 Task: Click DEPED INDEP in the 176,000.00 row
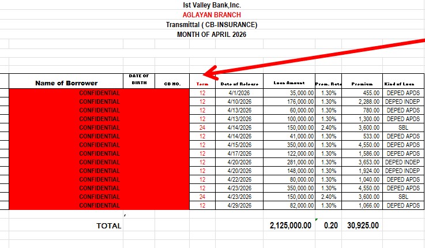click(x=403, y=102)
